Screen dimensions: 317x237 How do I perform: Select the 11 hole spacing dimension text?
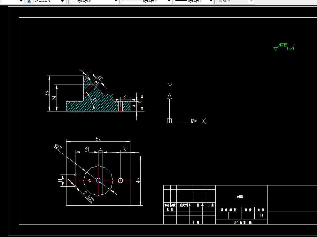click(60, 180)
